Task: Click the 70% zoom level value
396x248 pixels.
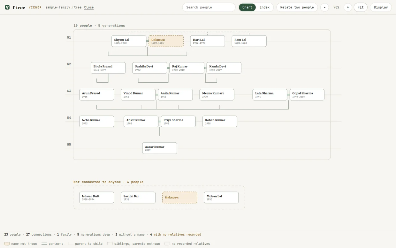Action: 336,7
